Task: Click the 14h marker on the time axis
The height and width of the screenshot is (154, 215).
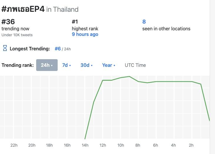Action: (x=85, y=145)
